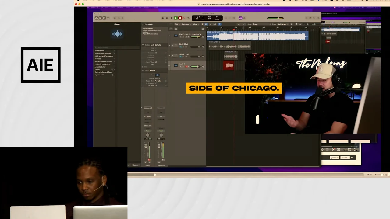390x219 pixels.
Task: Click the Show Automation icon
Action: click(211, 24)
